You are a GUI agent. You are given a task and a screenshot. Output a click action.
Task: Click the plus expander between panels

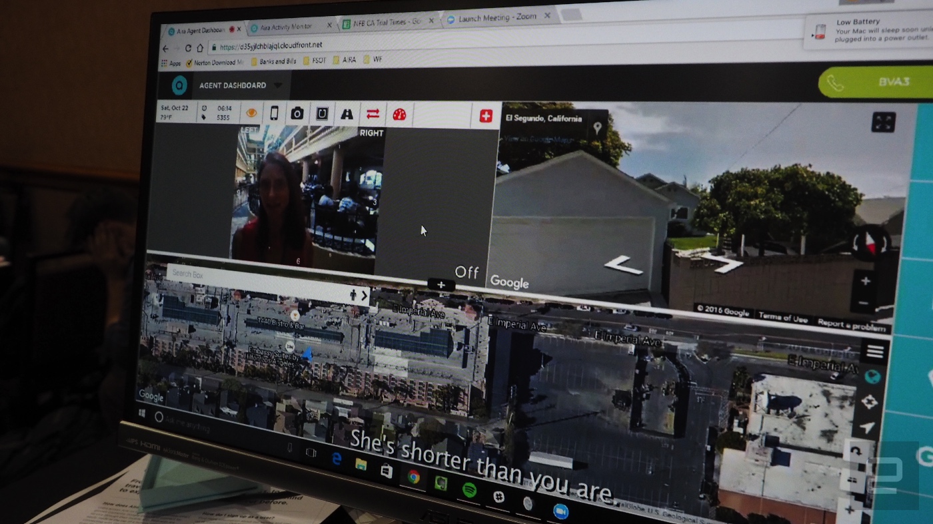(x=441, y=285)
